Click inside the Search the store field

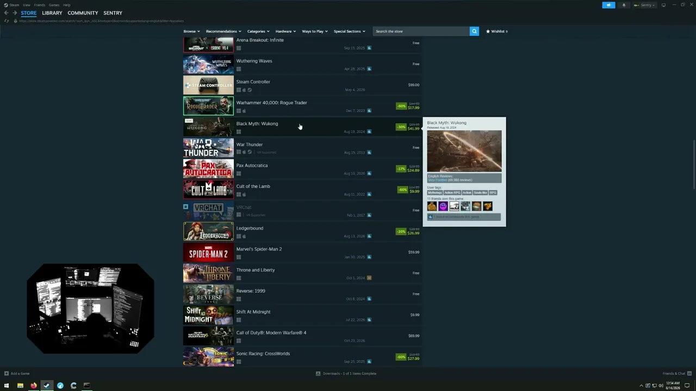pyautogui.click(x=421, y=31)
